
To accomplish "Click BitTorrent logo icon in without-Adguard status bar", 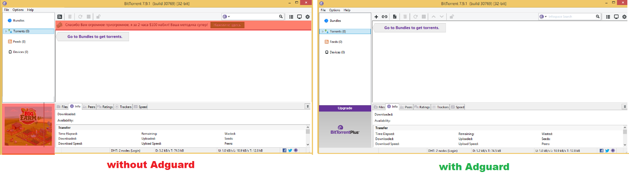I will (x=296, y=150).
